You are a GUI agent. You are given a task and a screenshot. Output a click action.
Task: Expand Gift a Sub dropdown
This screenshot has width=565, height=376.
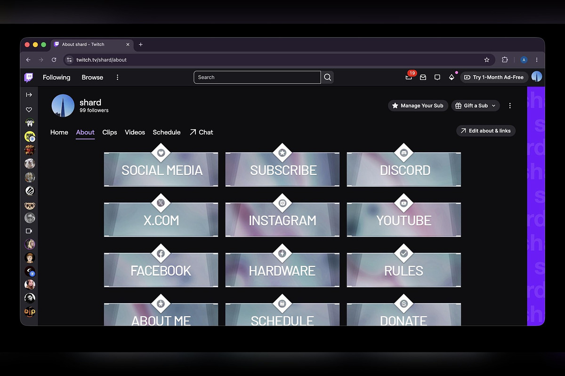tap(476, 106)
